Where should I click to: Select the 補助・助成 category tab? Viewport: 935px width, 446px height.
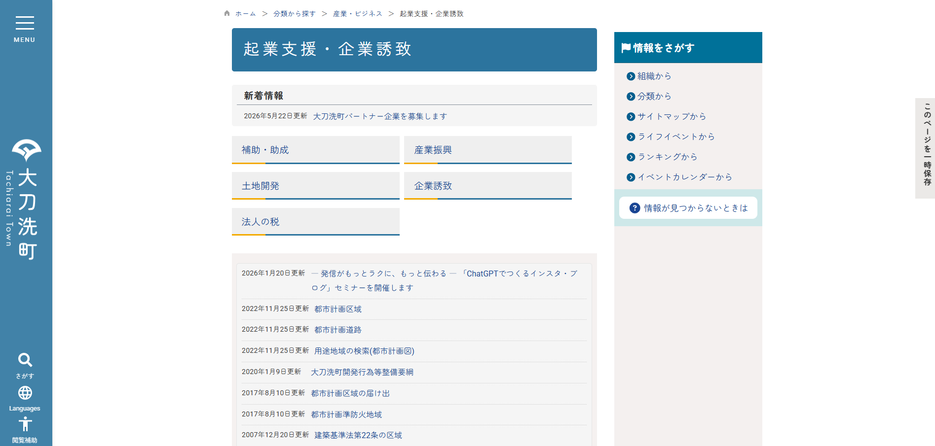[x=316, y=150]
